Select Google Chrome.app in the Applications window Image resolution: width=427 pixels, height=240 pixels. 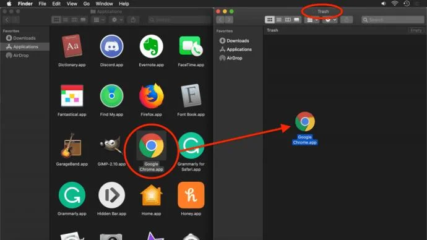point(152,145)
